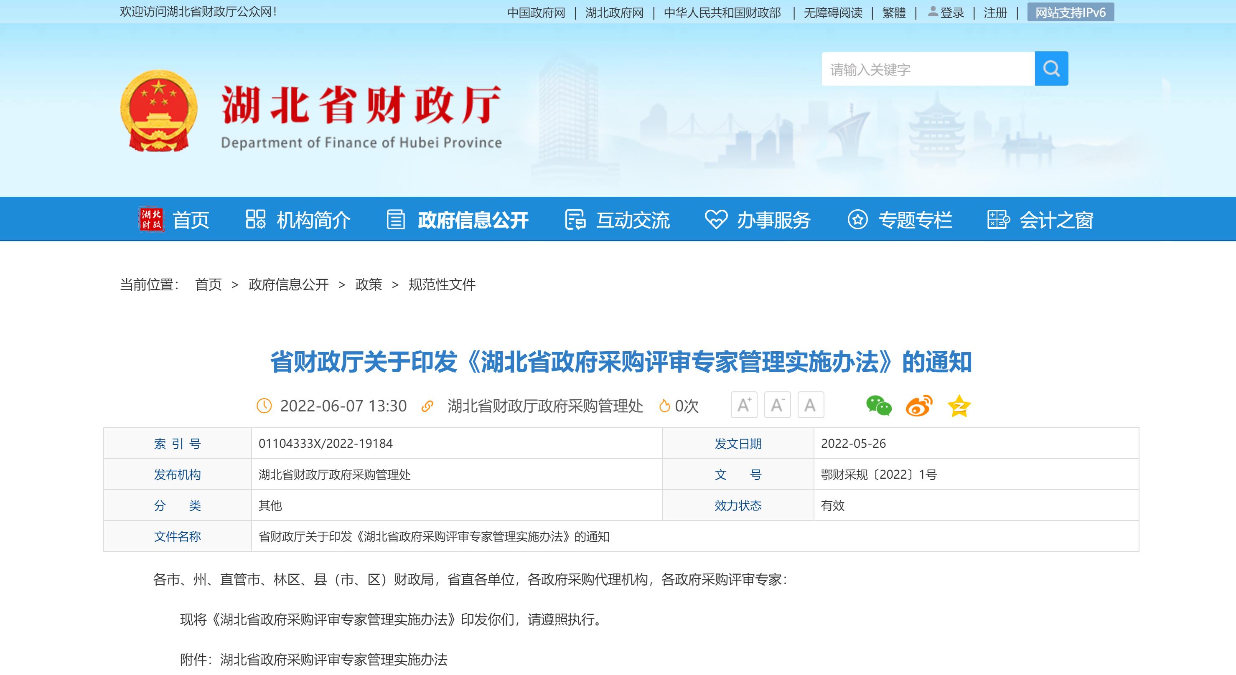Share the article on Weibo
The image size is (1236, 675).
click(x=919, y=406)
